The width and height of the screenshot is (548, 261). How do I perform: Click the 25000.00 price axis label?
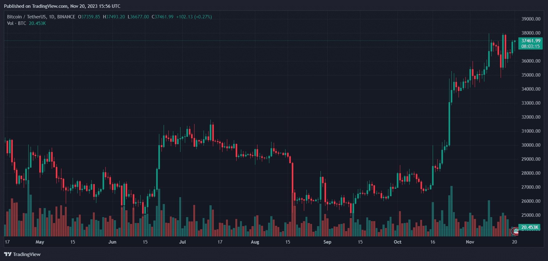pyautogui.click(x=531, y=215)
